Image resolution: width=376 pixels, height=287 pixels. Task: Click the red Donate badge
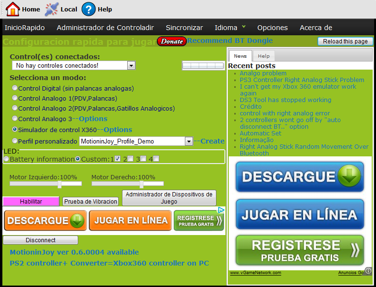pyautogui.click(x=172, y=41)
